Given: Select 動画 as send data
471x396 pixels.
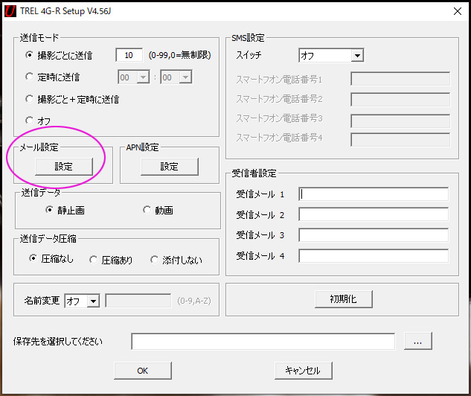Looking at the screenshot, I should click(x=147, y=211).
